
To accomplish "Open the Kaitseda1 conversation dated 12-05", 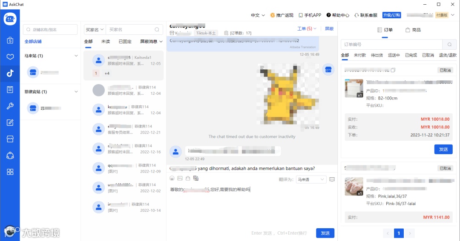I will point(124,65).
